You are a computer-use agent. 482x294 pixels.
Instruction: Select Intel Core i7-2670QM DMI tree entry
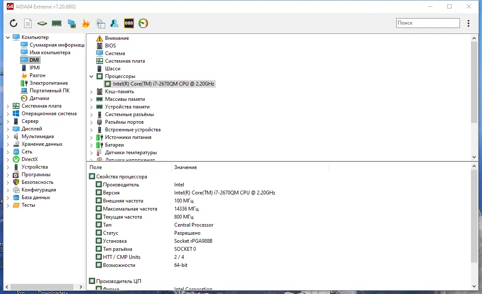164,84
